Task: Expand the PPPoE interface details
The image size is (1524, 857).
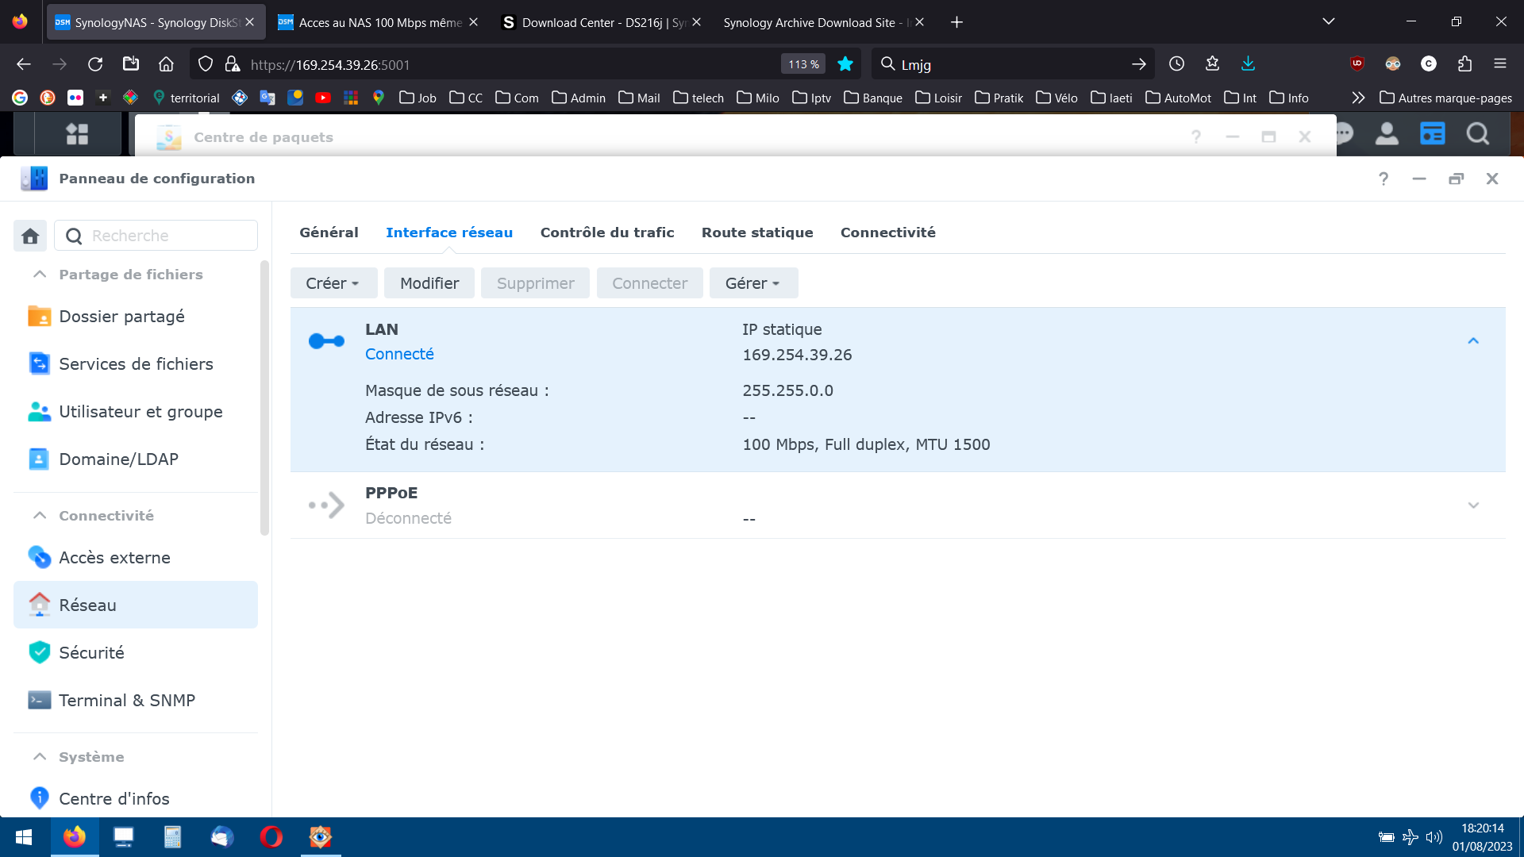Action: coord(1473,505)
